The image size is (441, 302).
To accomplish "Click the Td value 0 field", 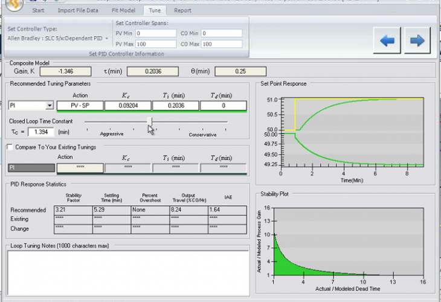I will pos(224,106).
